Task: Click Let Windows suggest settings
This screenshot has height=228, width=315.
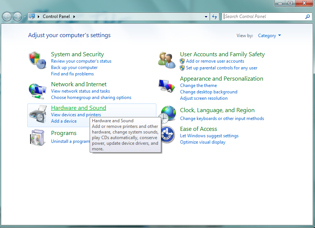Action: click(209, 136)
